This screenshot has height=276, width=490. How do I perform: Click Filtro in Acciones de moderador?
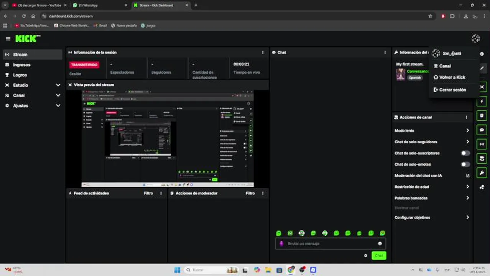point(250,193)
